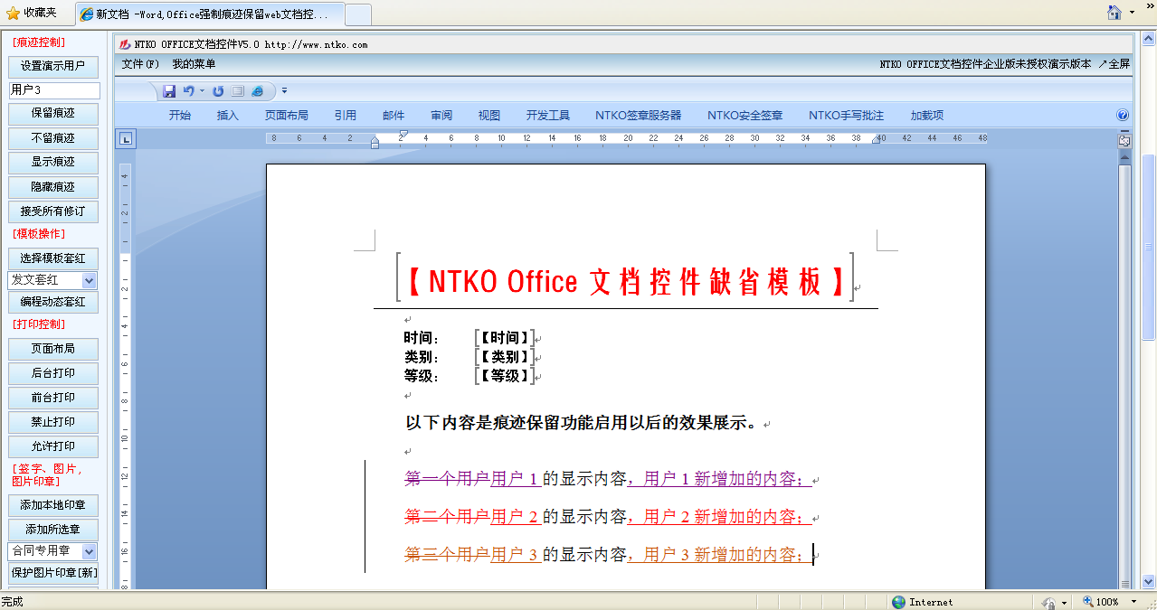1157x610 pixels.
Task: Click the 前台打印 button
Action: point(53,398)
